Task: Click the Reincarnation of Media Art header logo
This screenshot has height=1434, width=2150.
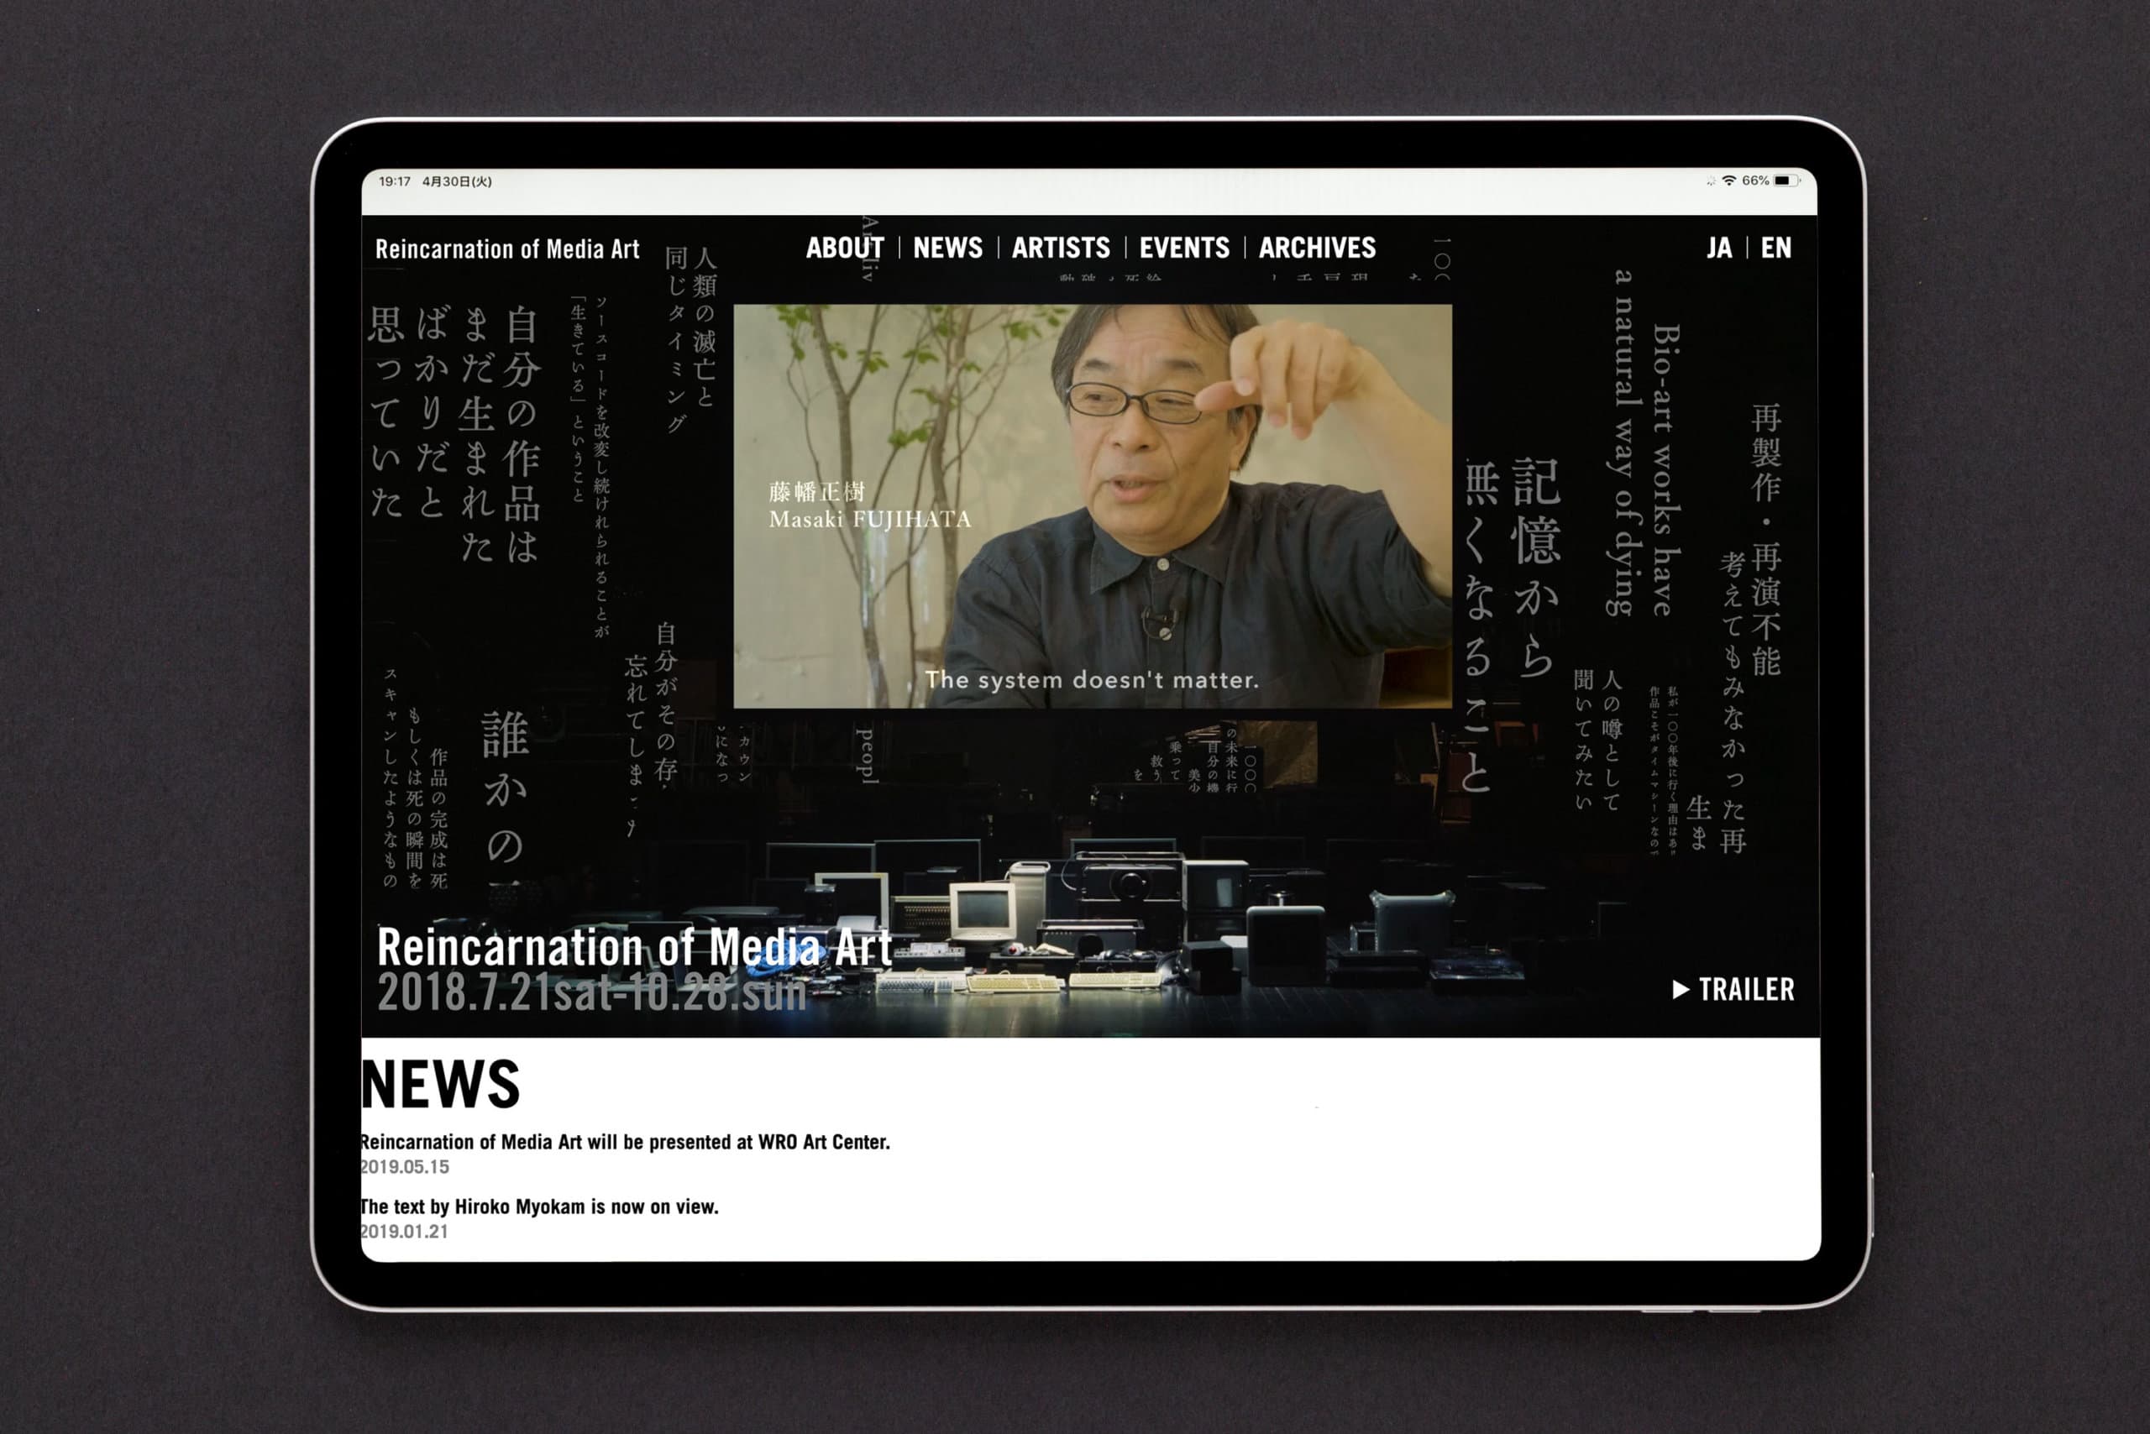Action: [507, 249]
